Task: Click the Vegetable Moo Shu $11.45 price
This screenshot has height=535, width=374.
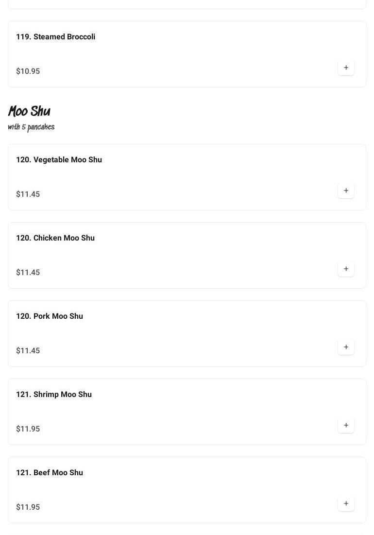Action: pos(28,194)
